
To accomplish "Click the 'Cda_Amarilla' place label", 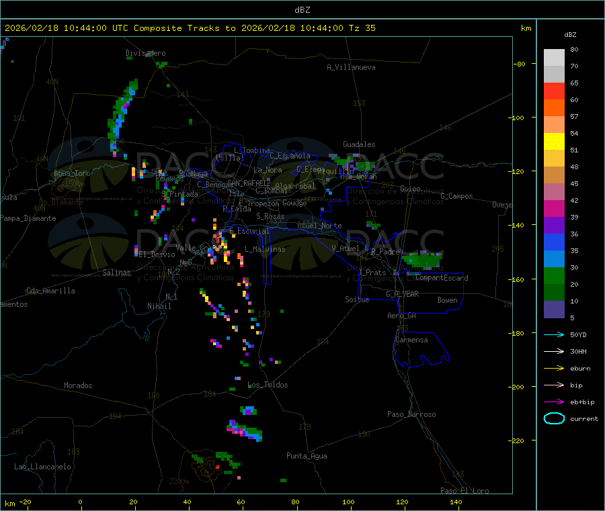I will click(50, 291).
